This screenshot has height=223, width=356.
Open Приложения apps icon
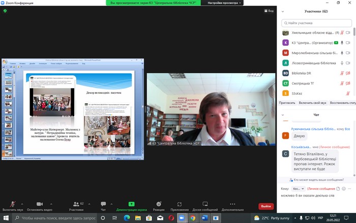click(180, 203)
